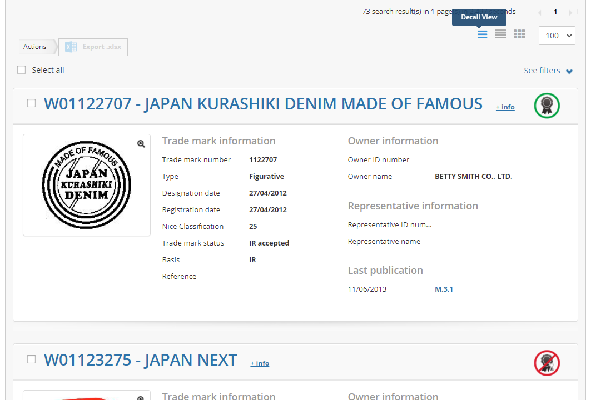Open + info link for W01122707
This screenshot has width=591, height=400.
[505, 107]
